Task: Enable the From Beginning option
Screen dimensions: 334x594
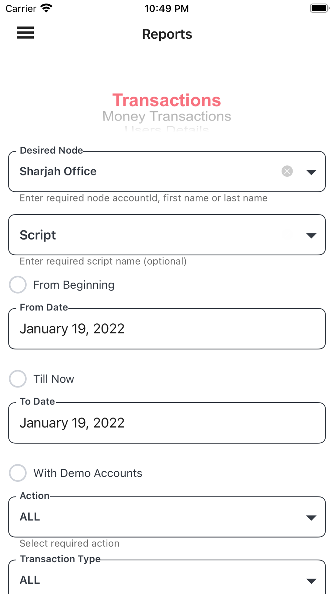Action: pyautogui.click(x=18, y=285)
